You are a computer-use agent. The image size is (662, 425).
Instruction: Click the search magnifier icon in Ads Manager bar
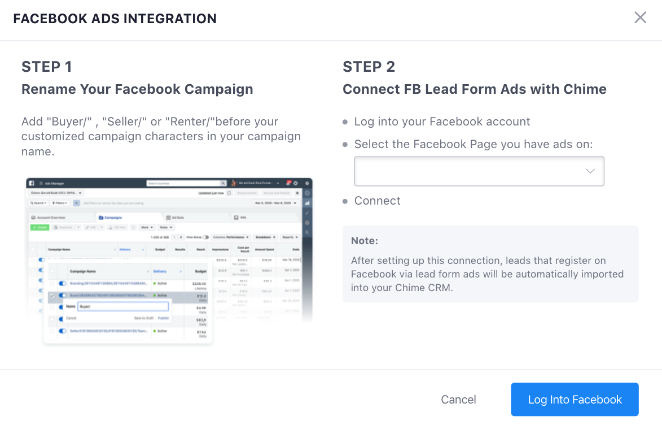click(222, 183)
